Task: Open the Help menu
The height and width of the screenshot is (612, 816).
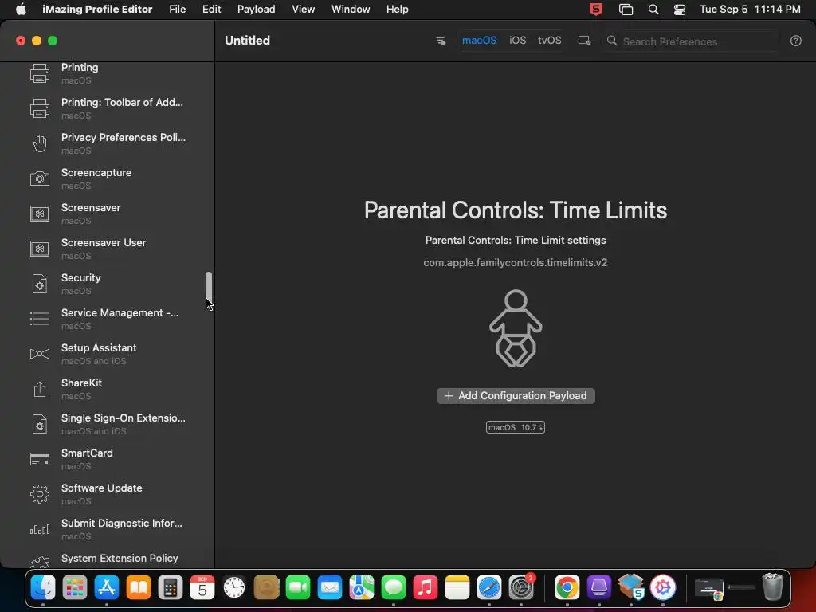Action: 397,10
